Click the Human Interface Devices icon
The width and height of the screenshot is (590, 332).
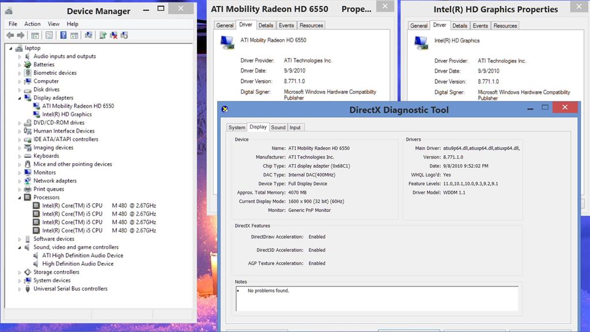tap(28, 131)
